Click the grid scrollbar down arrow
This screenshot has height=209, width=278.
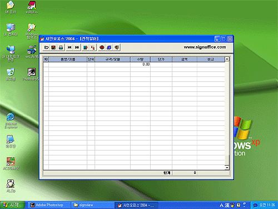point(227,168)
